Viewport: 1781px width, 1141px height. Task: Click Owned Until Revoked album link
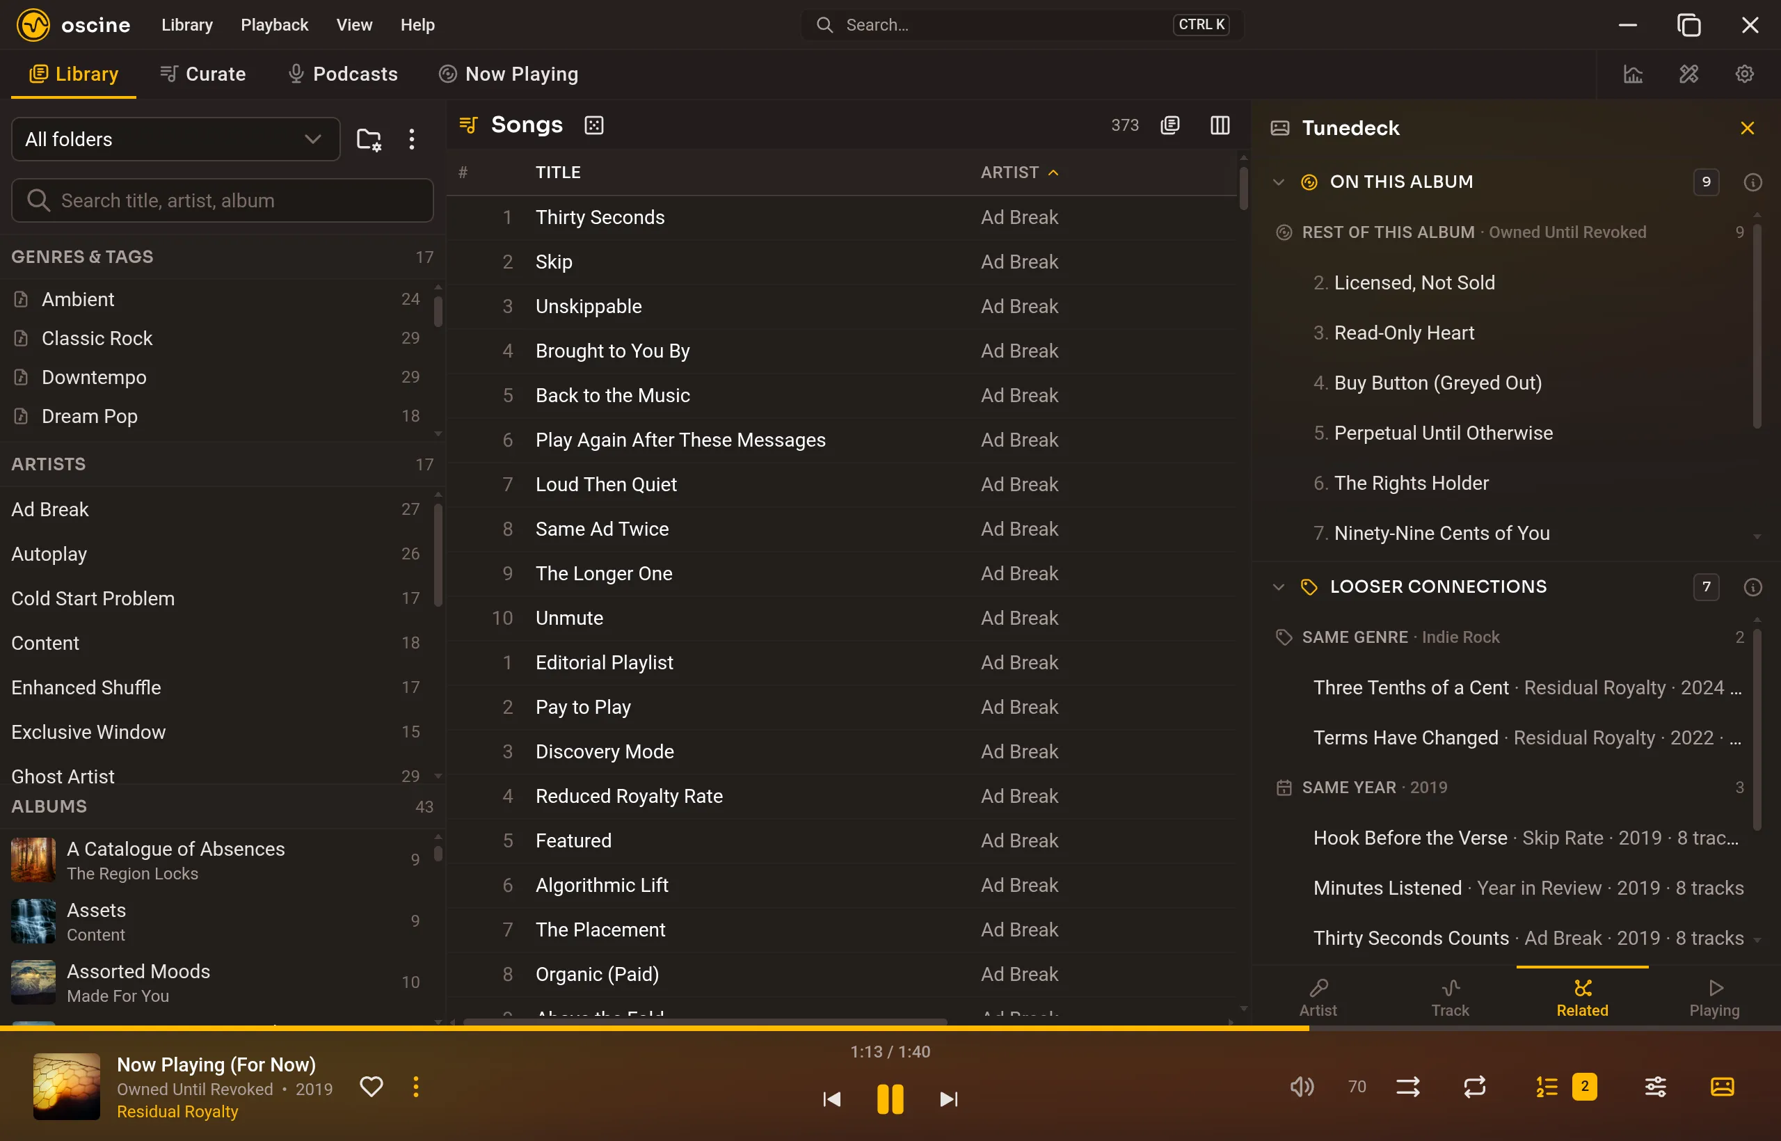[195, 1089]
